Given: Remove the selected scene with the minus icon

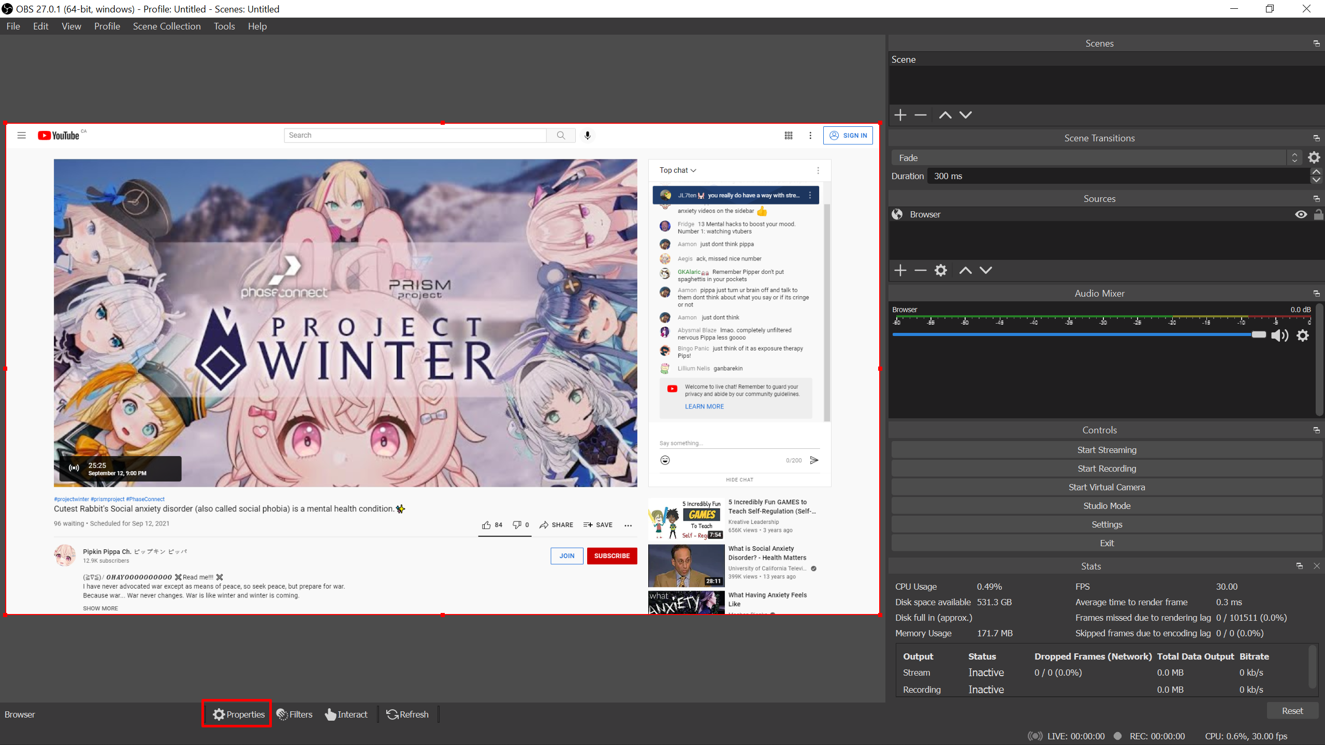Looking at the screenshot, I should click(920, 115).
